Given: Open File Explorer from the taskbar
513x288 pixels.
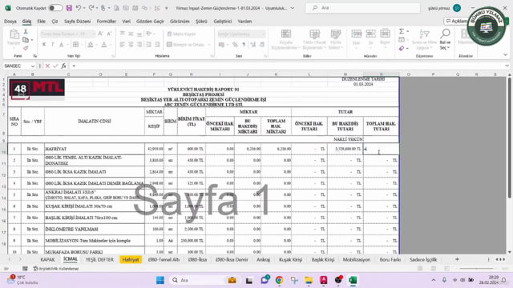Looking at the screenshot, I should click(309, 280).
